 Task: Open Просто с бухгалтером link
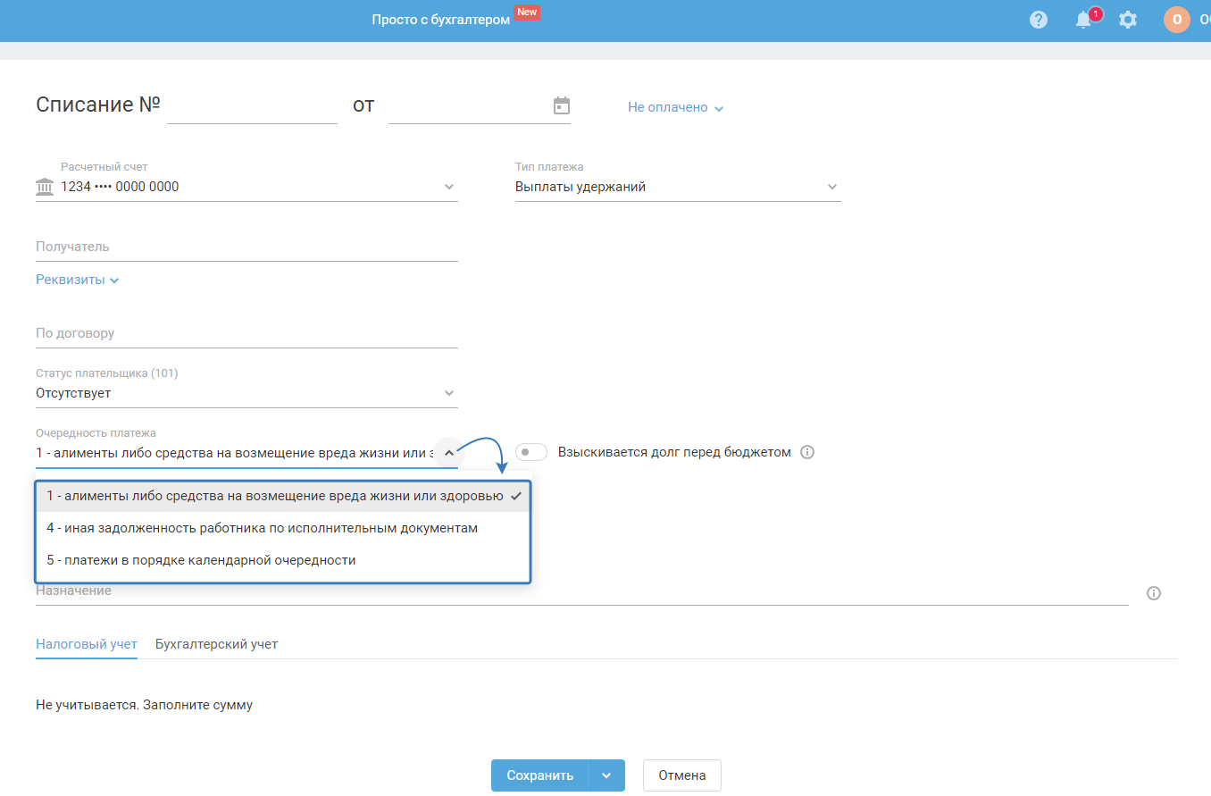point(441,20)
